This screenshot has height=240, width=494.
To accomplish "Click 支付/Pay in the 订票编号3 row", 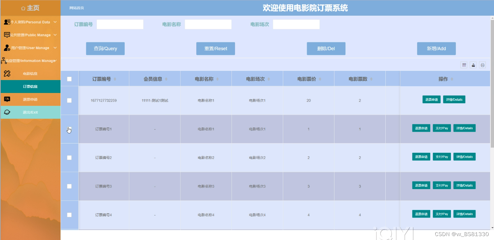I will pos(442,185).
